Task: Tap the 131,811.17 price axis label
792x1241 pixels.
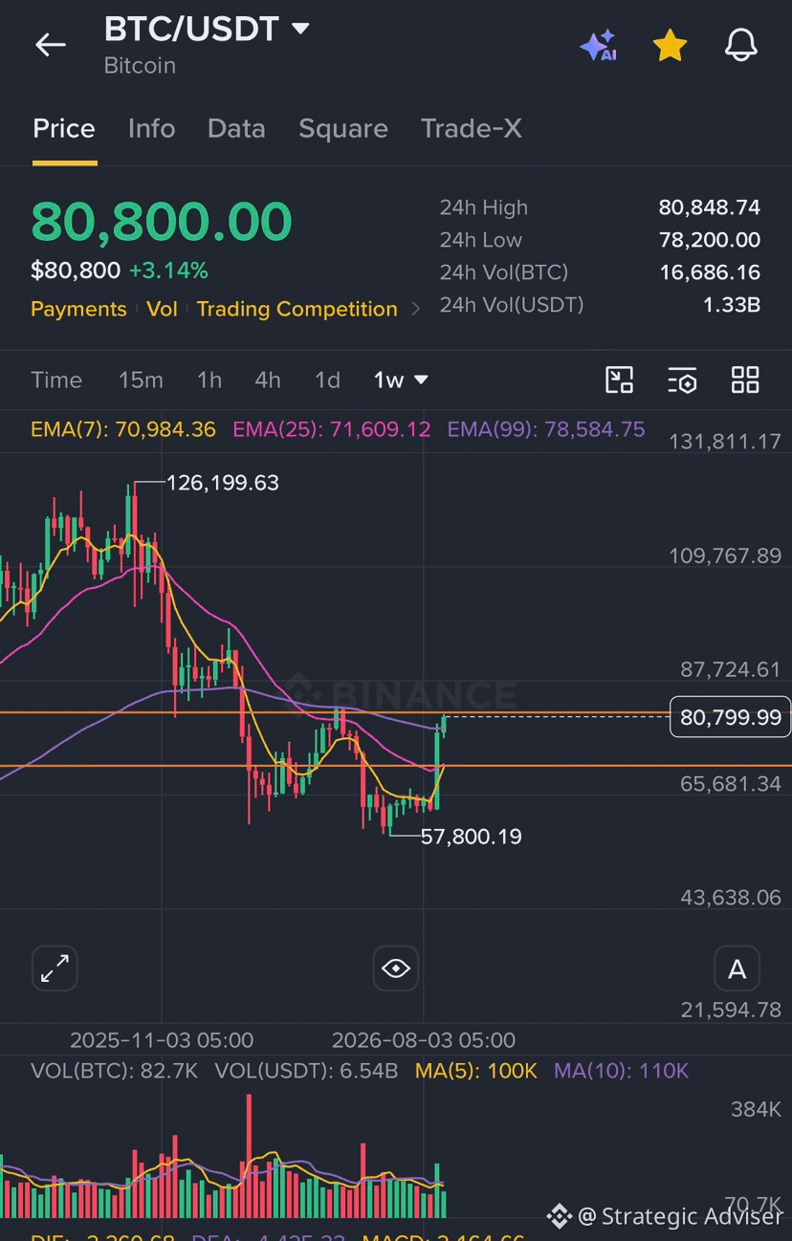Action: 725,442
